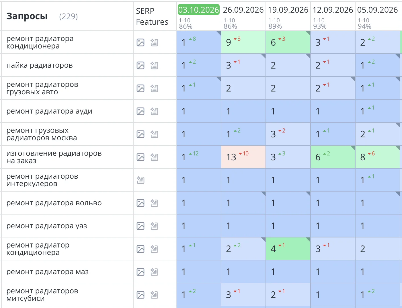This screenshot has height=308, width=402.
Task: Click snippet icon for ремонт радиаторов интеркулеров
Action: click(140, 180)
